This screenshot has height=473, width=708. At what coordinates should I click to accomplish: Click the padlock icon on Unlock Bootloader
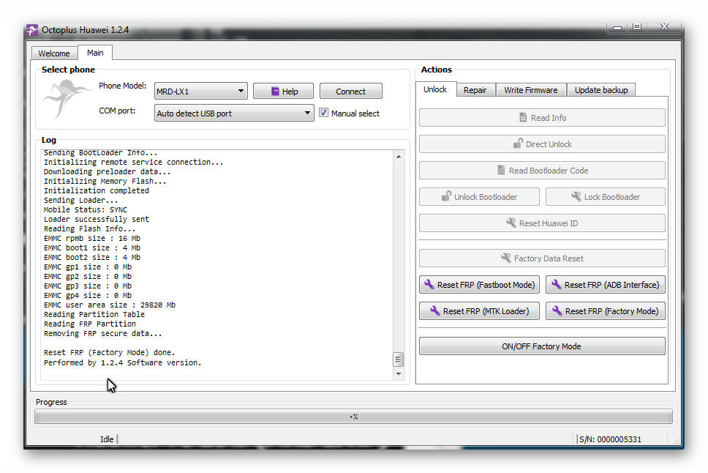(x=446, y=196)
